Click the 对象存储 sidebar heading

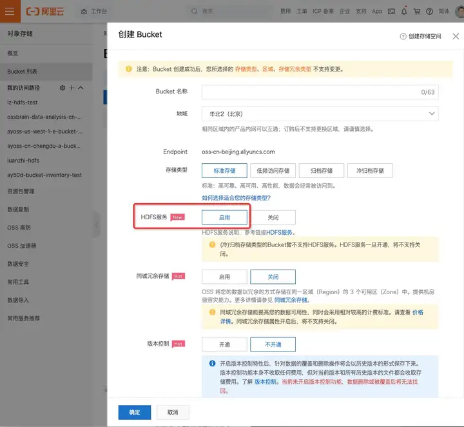pyautogui.click(x=20, y=34)
